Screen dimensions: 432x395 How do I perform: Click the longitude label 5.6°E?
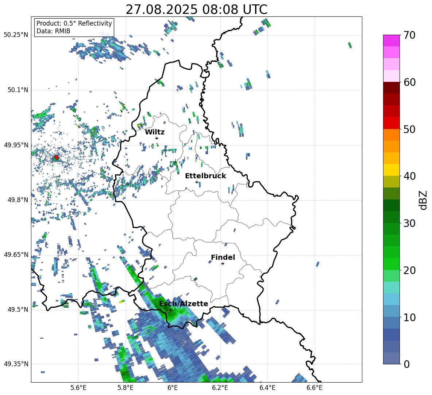tap(78, 388)
